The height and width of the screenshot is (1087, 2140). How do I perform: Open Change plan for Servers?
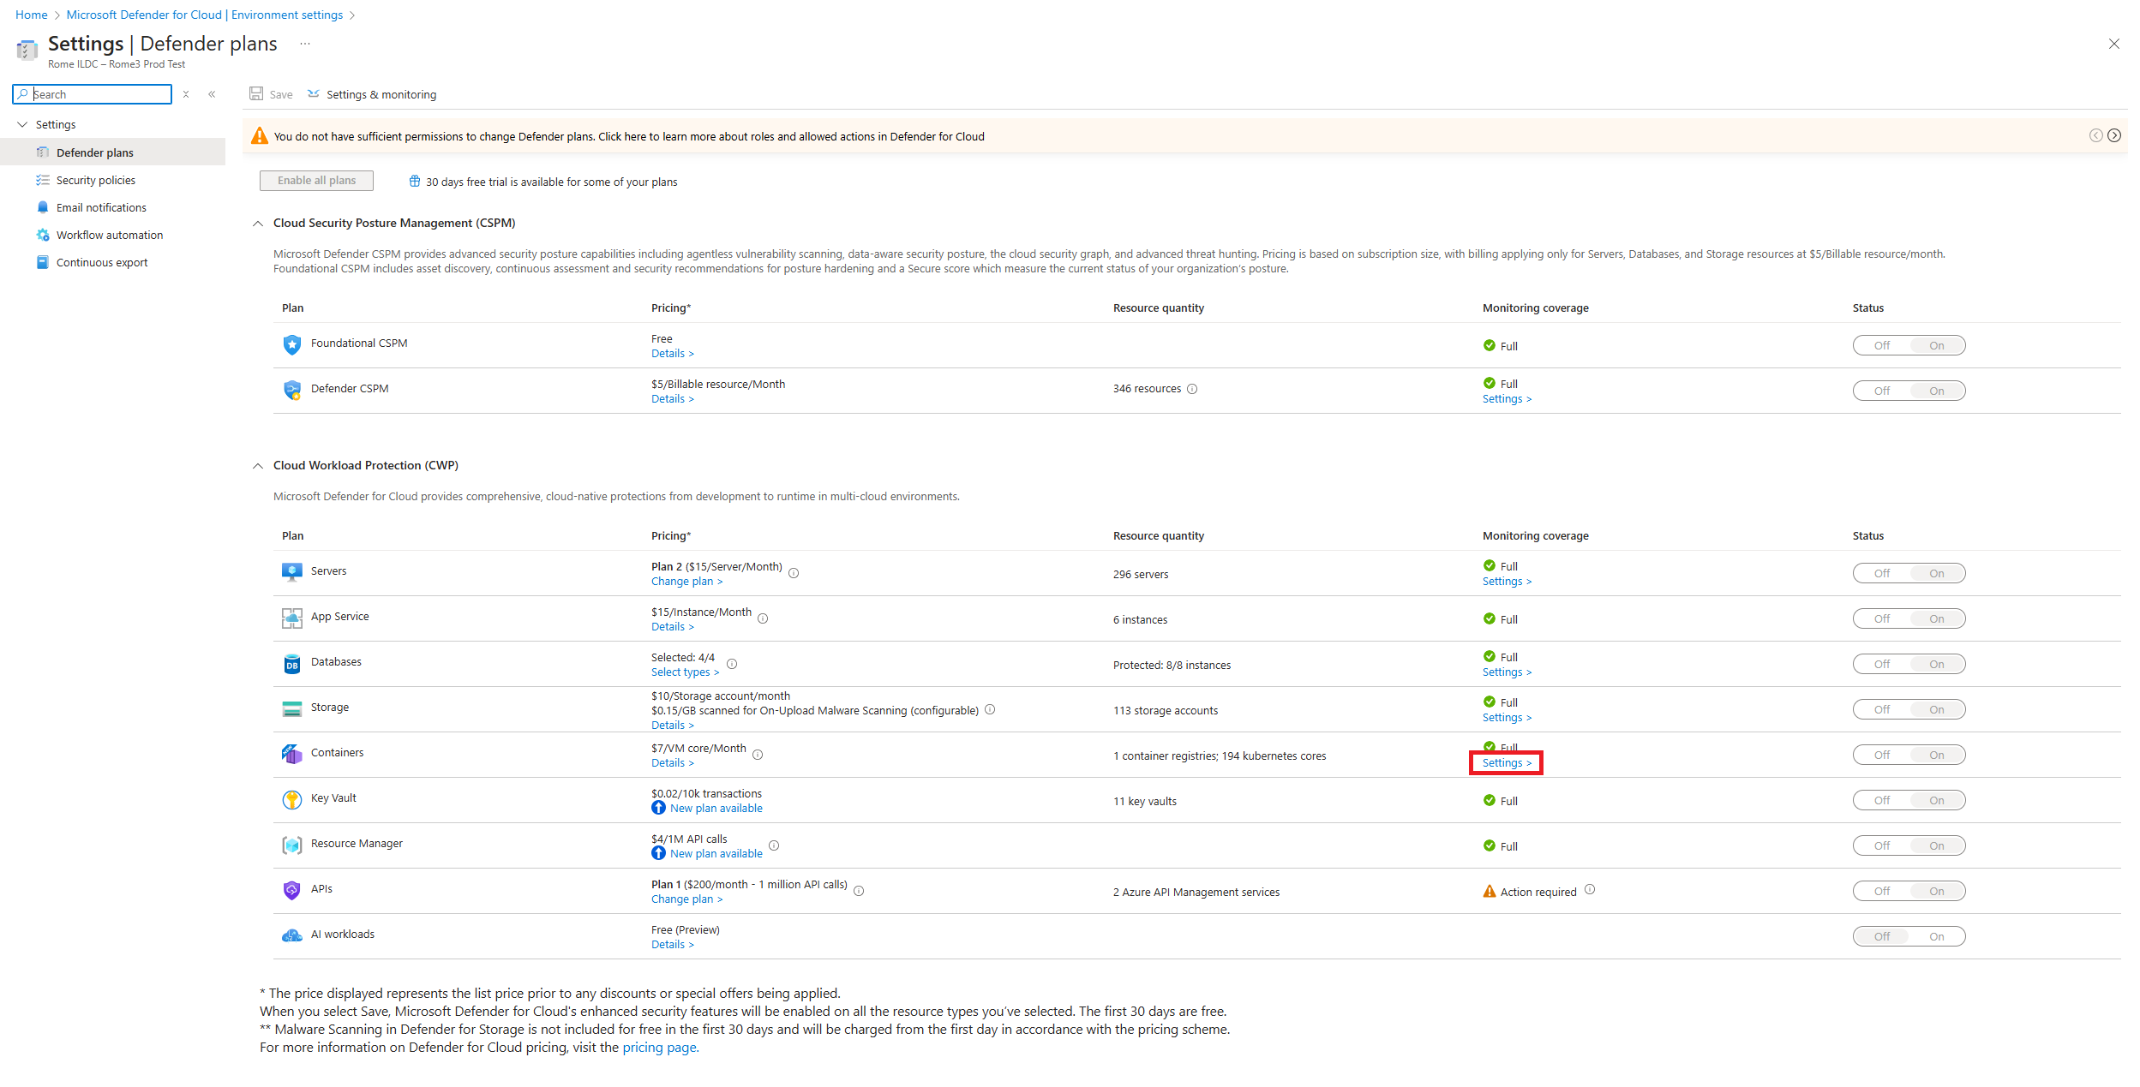686,581
